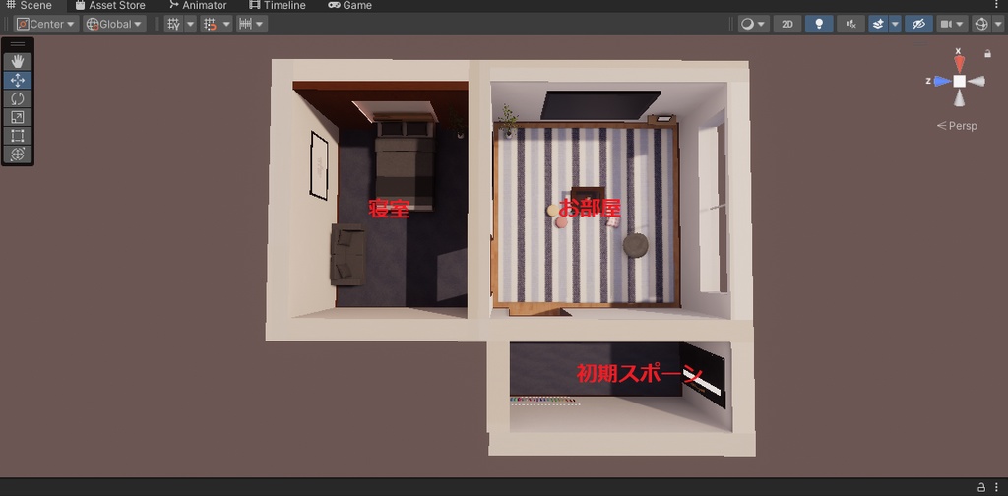
Task: Select the small wooden table on rug
Action: (x=589, y=195)
